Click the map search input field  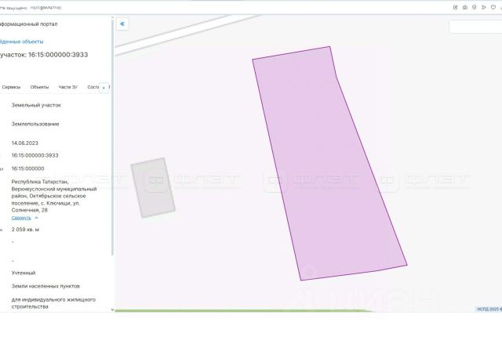tap(475, 27)
